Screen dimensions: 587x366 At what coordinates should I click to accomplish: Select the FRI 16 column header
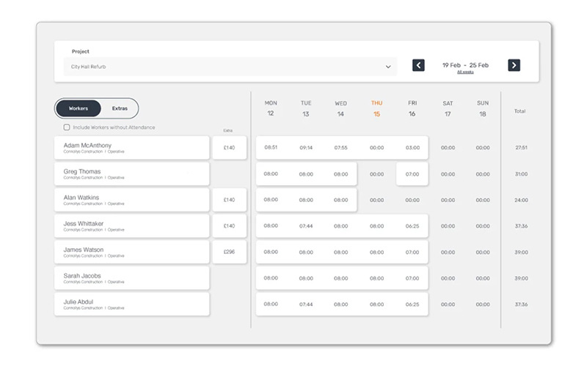[412, 108]
